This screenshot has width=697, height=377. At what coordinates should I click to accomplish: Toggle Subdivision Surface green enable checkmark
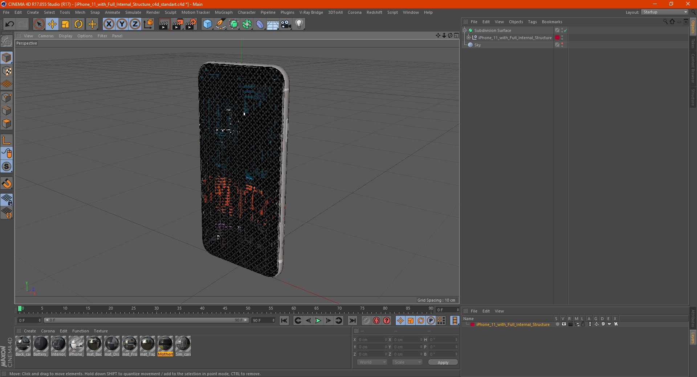coord(566,30)
